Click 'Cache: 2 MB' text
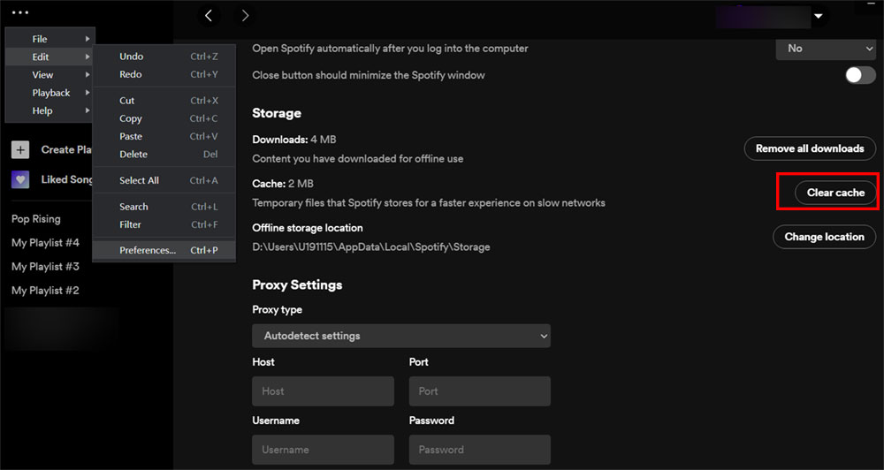The image size is (884, 470). [283, 184]
